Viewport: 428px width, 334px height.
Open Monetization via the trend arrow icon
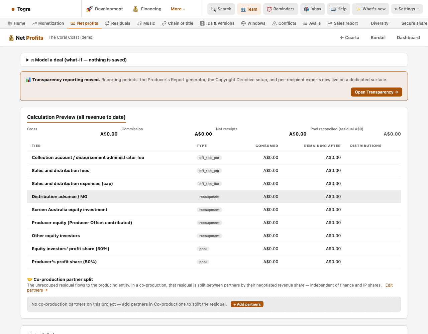pyautogui.click(x=34, y=23)
